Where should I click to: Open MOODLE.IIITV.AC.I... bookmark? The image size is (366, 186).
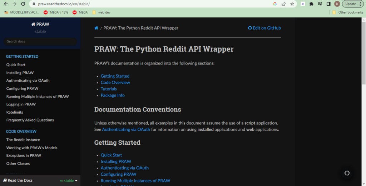pos(21,12)
